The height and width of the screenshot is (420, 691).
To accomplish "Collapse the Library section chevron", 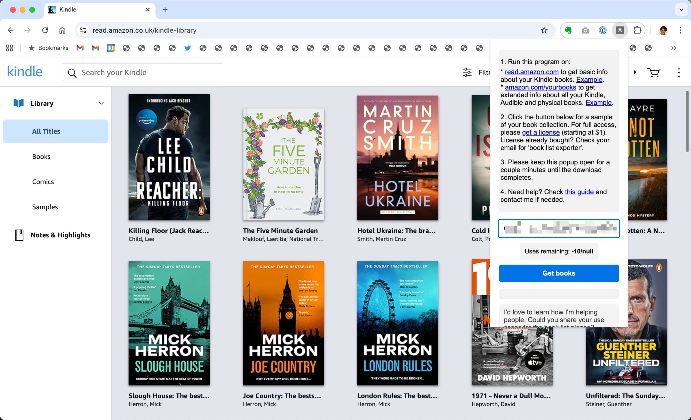I will tap(101, 103).
